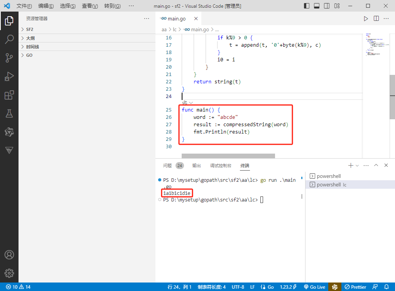Click the Prettier status item
Image resolution: width=395 pixels, height=291 pixels.
click(355, 287)
